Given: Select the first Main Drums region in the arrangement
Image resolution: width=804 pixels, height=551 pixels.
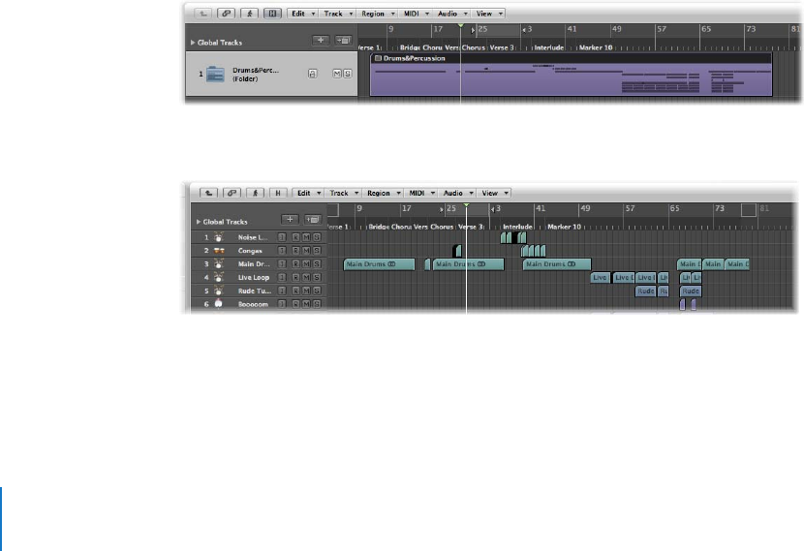Looking at the screenshot, I should [379, 264].
